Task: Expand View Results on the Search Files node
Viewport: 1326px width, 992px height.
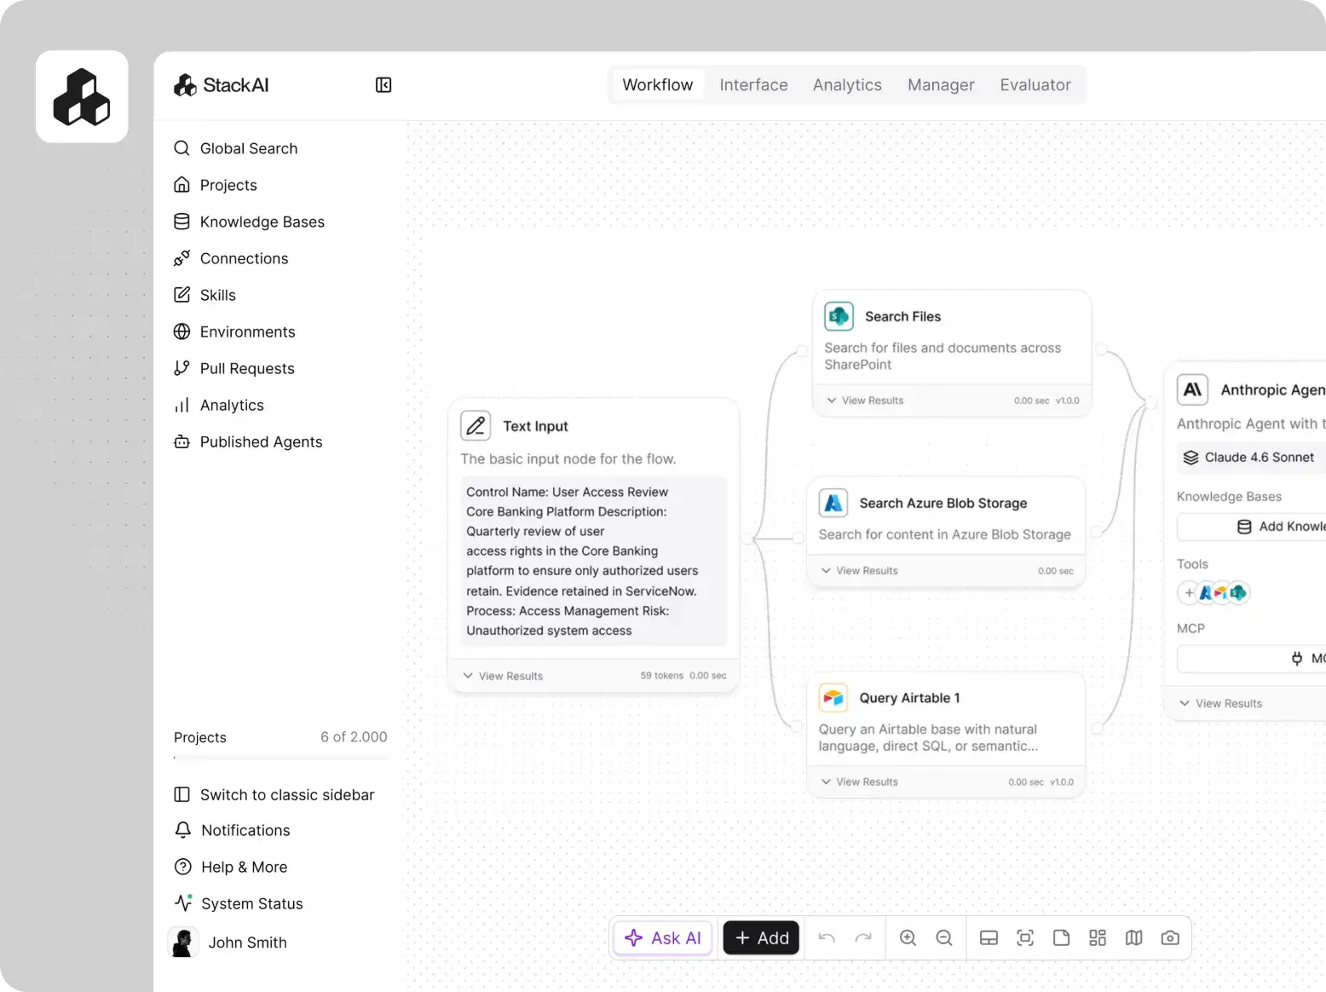Action: point(865,401)
